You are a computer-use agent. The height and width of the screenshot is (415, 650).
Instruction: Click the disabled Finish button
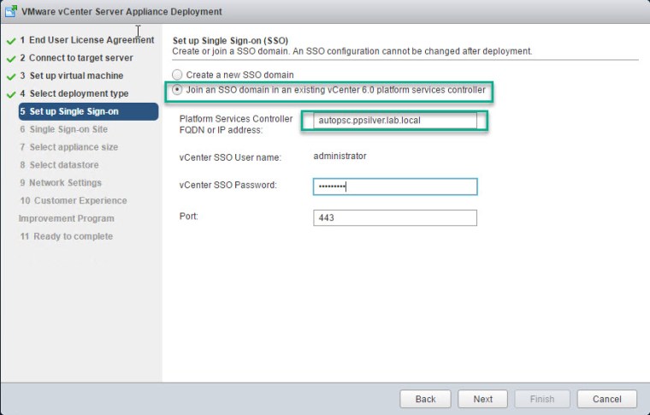coord(542,399)
